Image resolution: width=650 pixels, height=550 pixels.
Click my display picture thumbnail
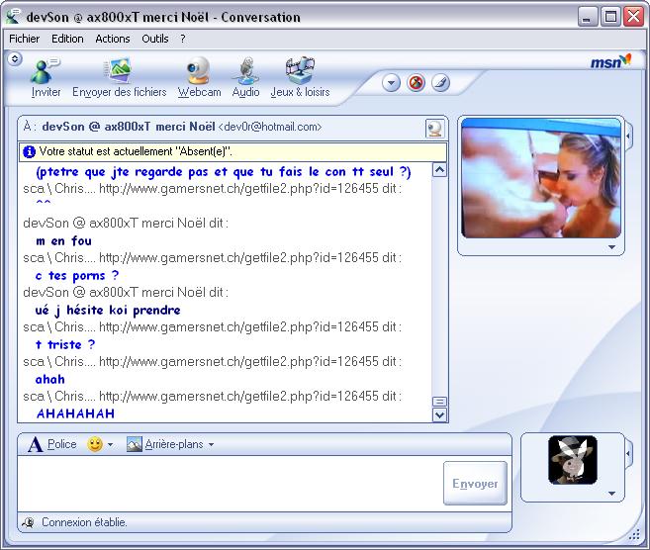click(573, 460)
